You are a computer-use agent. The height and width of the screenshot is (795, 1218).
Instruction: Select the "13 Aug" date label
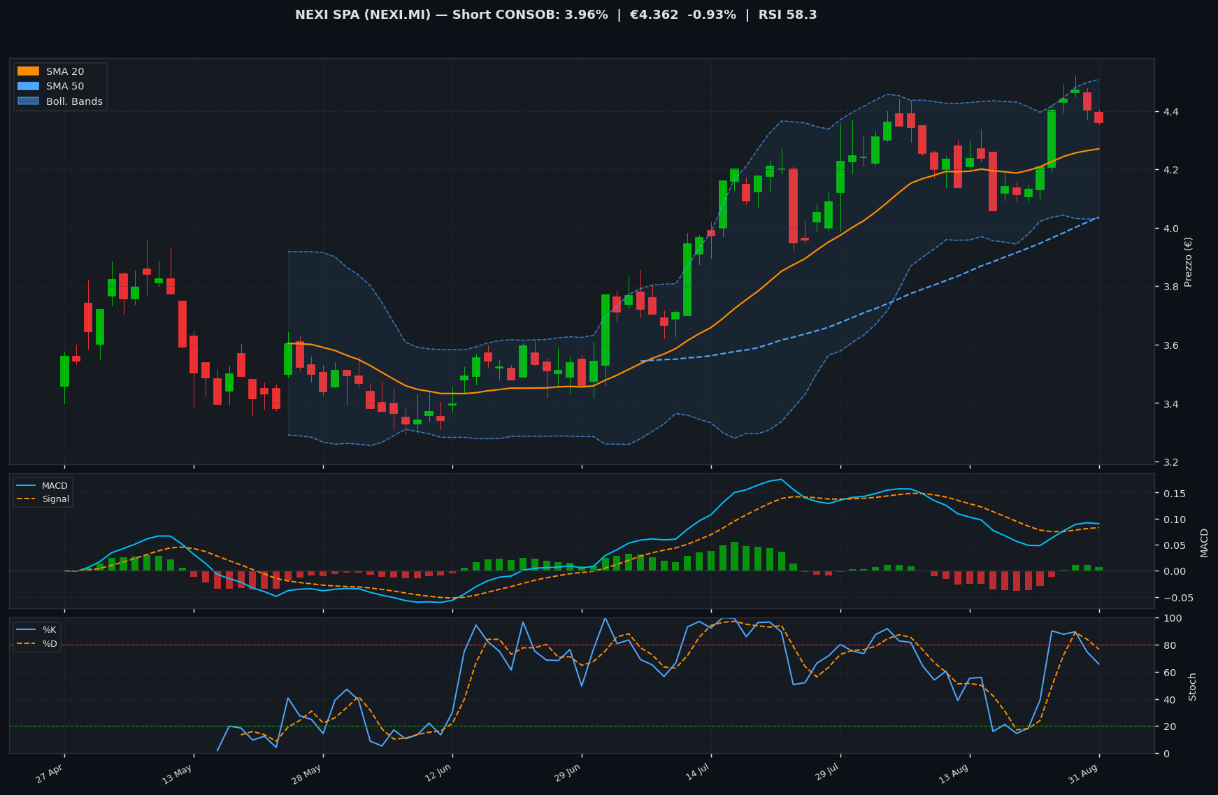954,774
